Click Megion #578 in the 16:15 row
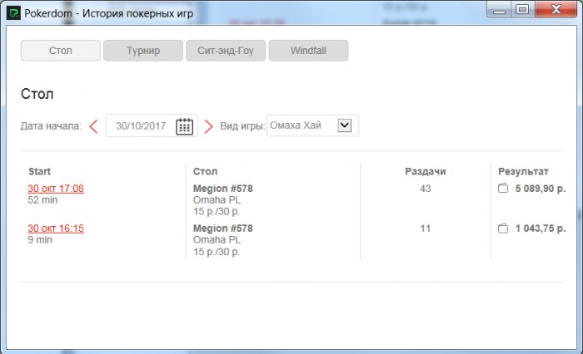Screen dimensions: 583x354 coord(222,229)
